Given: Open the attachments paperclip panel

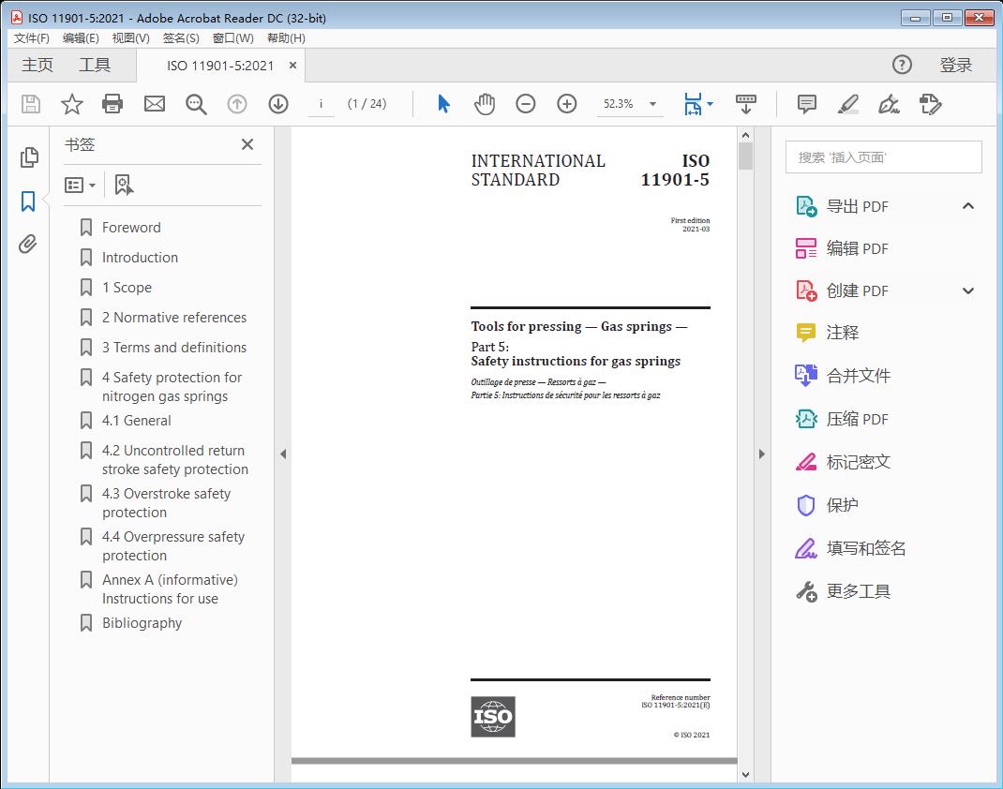Looking at the screenshot, I should (x=28, y=245).
